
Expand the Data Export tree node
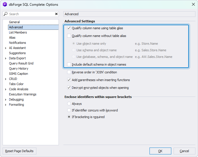(6, 58)
